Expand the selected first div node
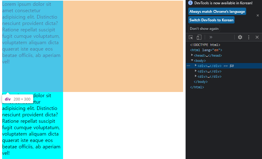Screen dimensions: 262x159 point(196,65)
